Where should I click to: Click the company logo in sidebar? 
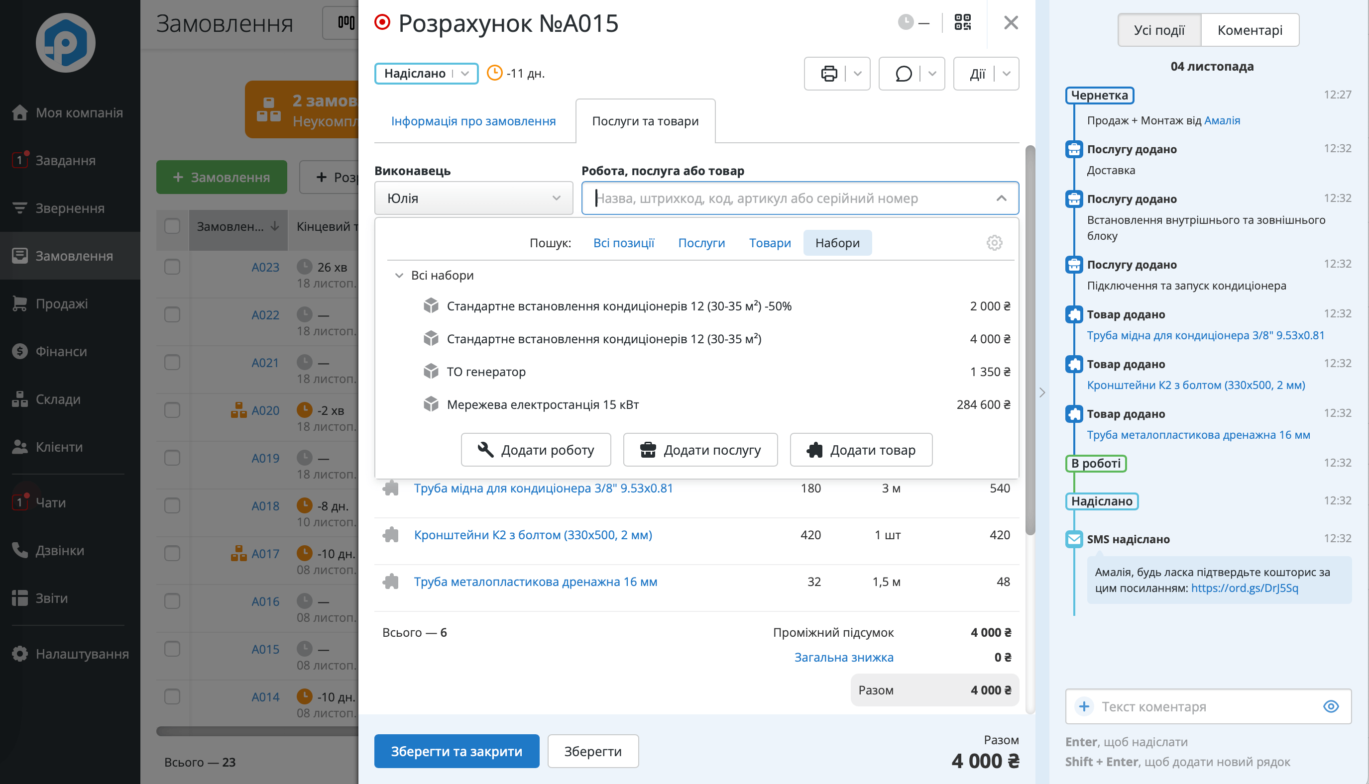coord(65,43)
